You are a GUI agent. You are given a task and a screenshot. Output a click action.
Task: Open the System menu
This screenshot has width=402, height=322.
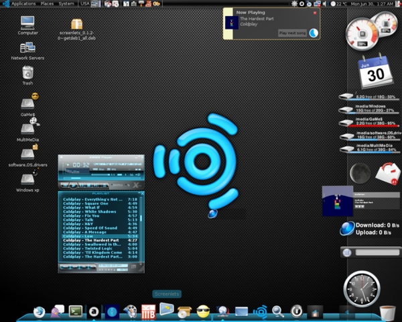point(66,3)
